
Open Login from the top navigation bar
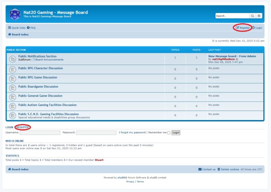257,28
